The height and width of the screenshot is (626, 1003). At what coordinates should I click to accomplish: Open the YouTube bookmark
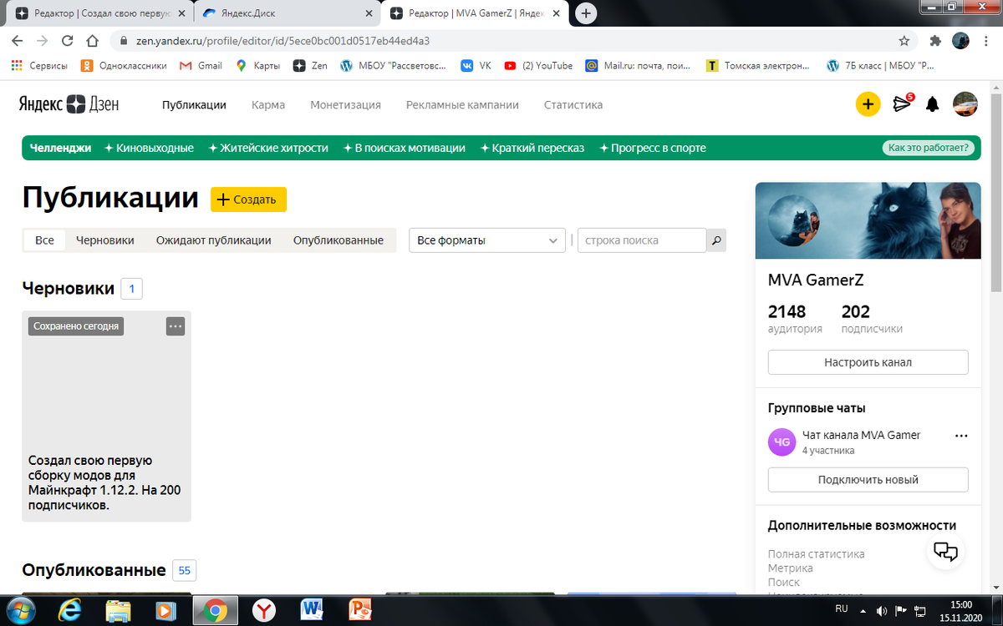coord(538,65)
